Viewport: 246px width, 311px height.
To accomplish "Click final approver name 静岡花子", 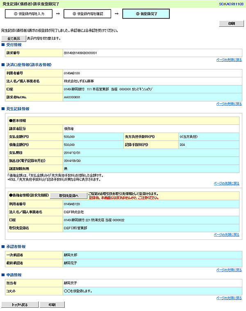I will click(71, 263).
